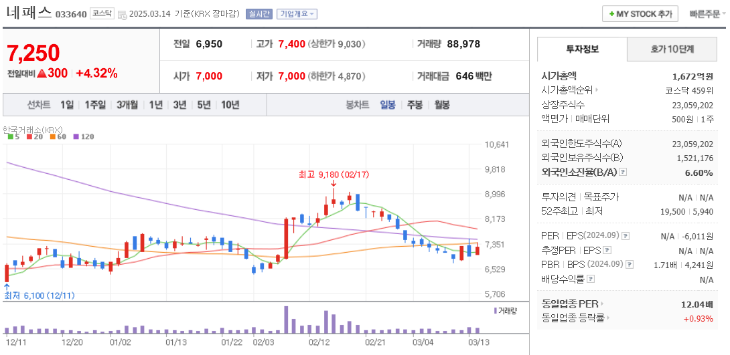
Task: Click the help icon beside 배당수익률
Action: 591,279
